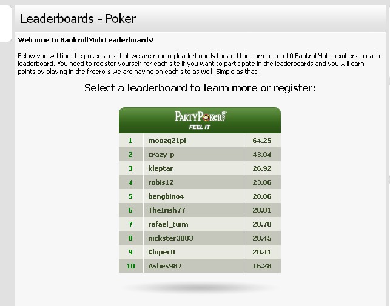Click rank number 10 cell
390x306 pixels.
[x=131, y=266]
